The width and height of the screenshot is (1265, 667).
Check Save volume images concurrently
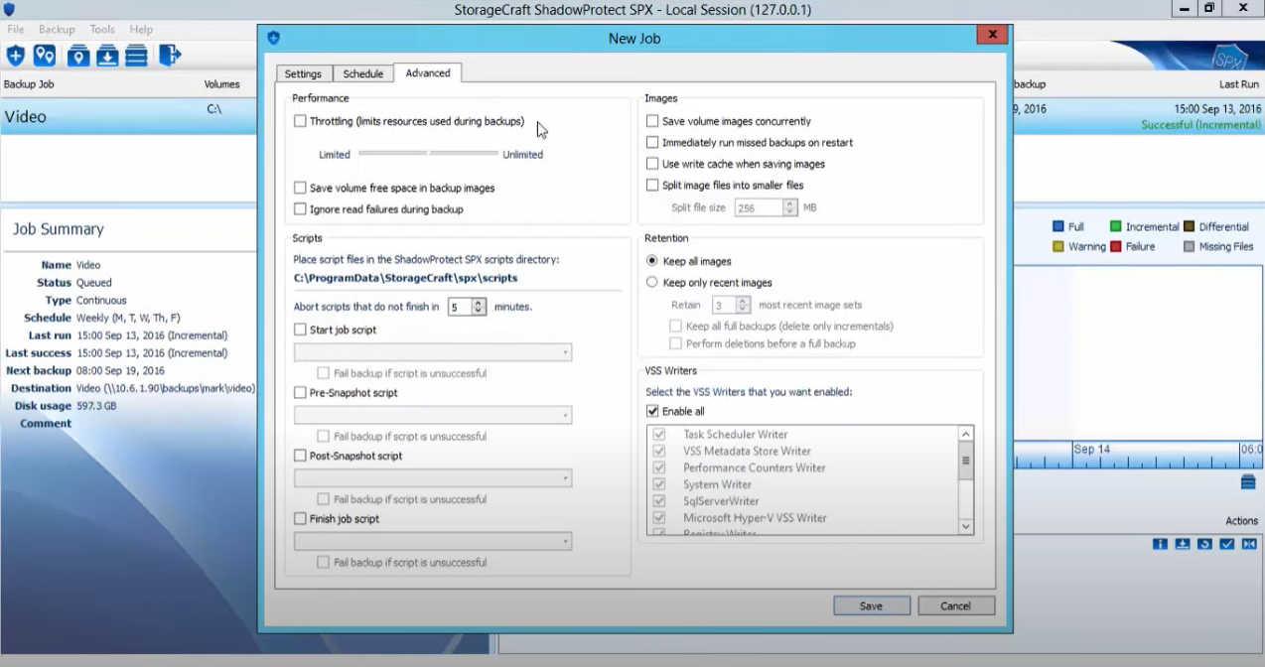(652, 120)
